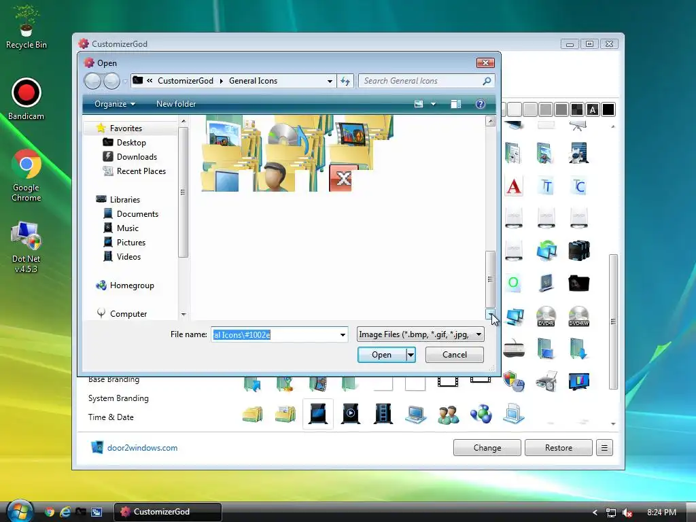Image resolution: width=696 pixels, height=522 pixels.
Task: Select the TV color bars icon
Action: point(578,381)
